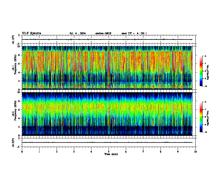Click the ch.3 voltage waveform trace
This screenshot has width=220, height=170.
[x=107, y=142]
